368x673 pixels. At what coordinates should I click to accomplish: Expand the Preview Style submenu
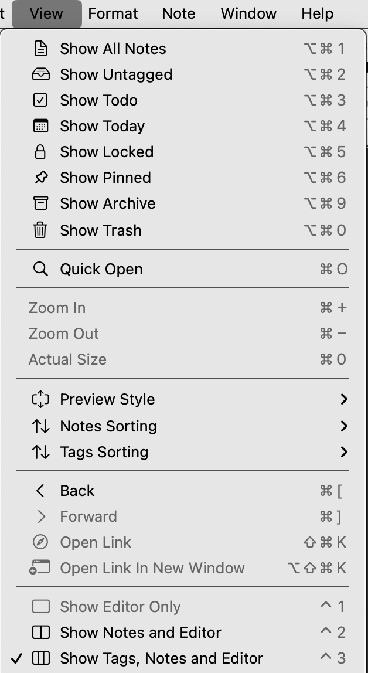click(x=107, y=399)
